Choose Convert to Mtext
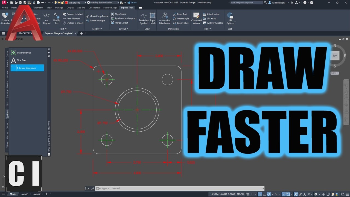 73,14
